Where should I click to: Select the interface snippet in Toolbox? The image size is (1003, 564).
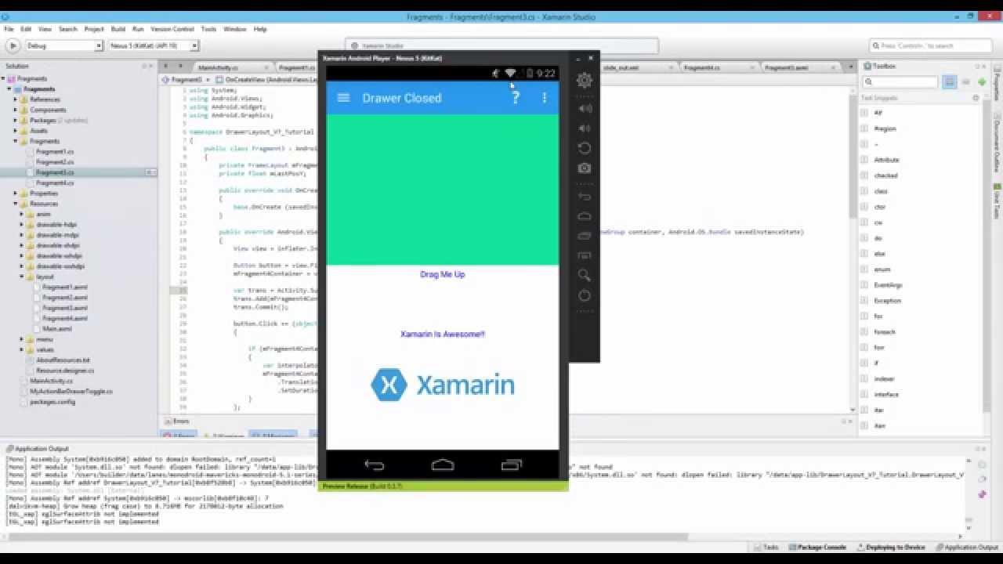886,395
